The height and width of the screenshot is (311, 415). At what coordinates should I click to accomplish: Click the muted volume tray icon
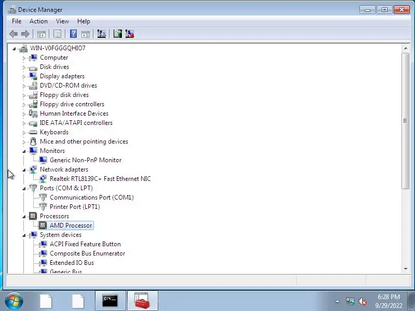[362, 302]
